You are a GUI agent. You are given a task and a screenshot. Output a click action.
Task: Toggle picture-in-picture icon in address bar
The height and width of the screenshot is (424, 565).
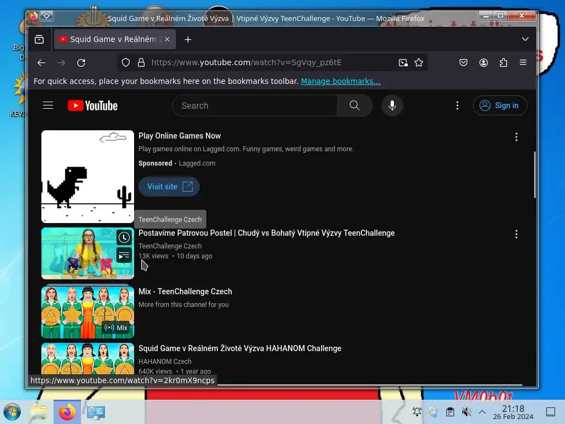[403, 63]
